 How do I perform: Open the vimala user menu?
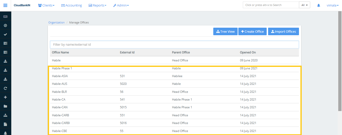tap(332, 5)
